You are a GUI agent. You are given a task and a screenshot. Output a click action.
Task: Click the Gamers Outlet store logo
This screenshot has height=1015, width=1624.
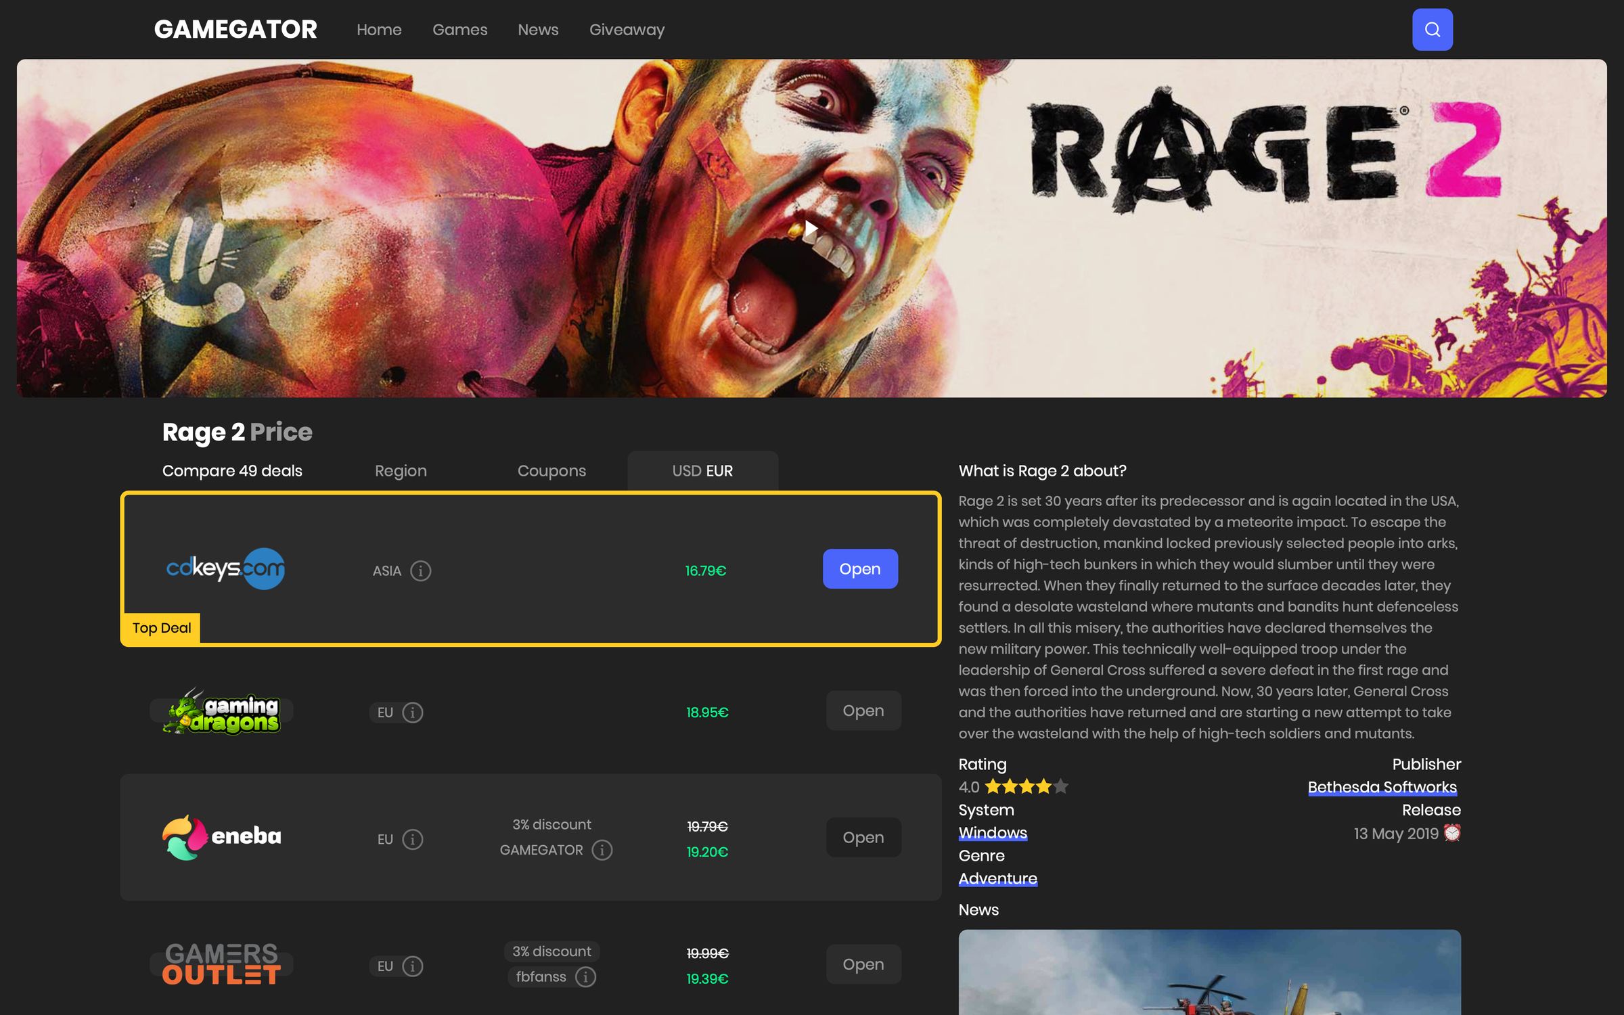pyautogui.click(x=222, y=964)
